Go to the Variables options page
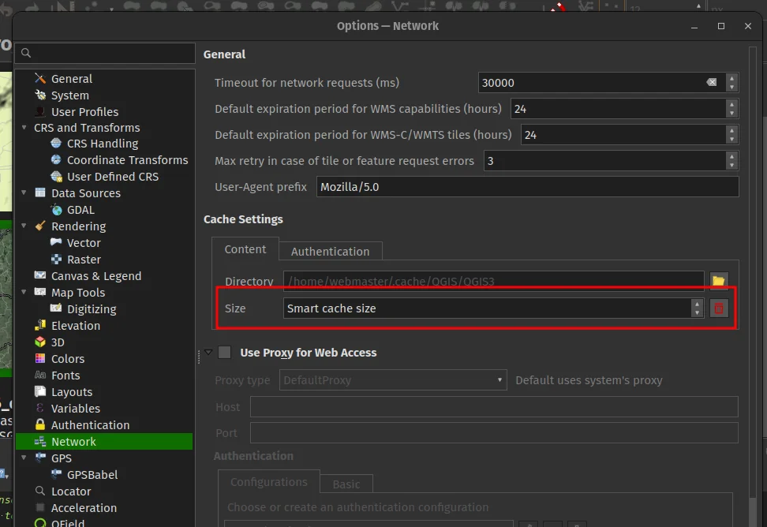 click(75, 409)
